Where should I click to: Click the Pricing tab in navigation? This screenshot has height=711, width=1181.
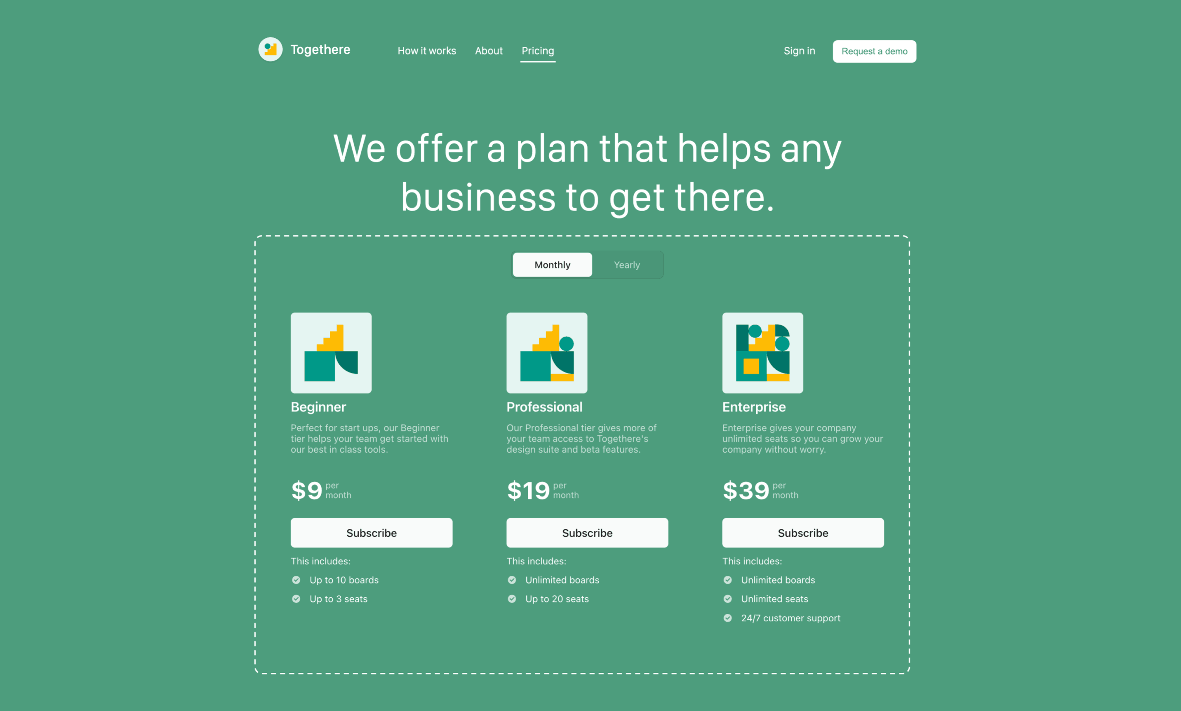(537, 51)
